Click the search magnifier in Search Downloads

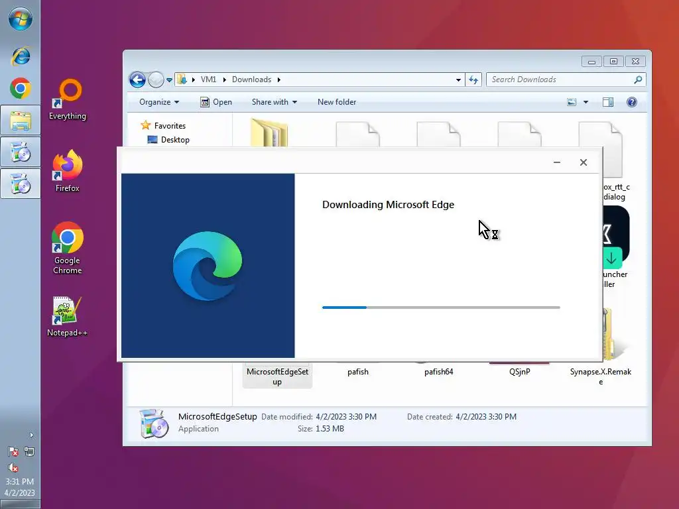point(637,80)
